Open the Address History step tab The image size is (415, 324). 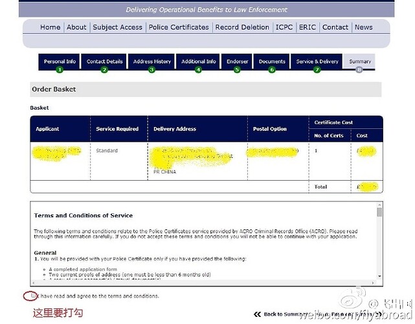coord(151,62)
